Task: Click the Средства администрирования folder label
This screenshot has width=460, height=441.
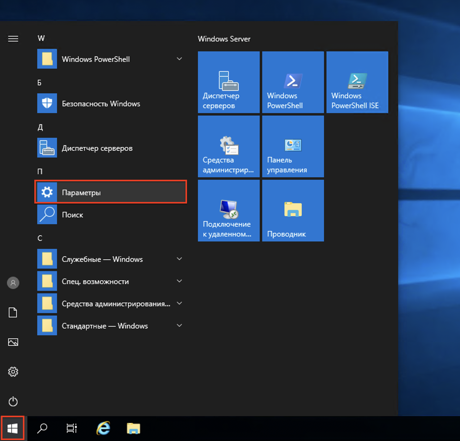Action: tap(116, 304)
